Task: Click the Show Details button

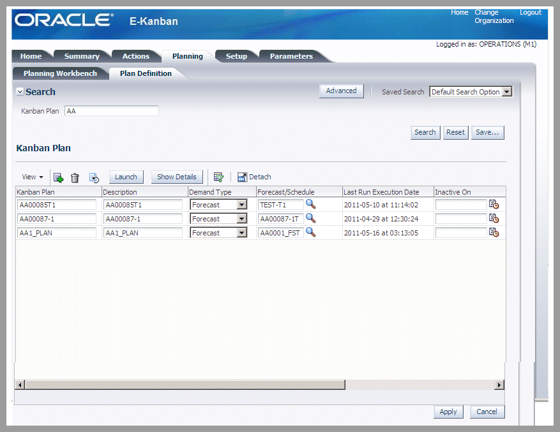Action: point(177,177)
